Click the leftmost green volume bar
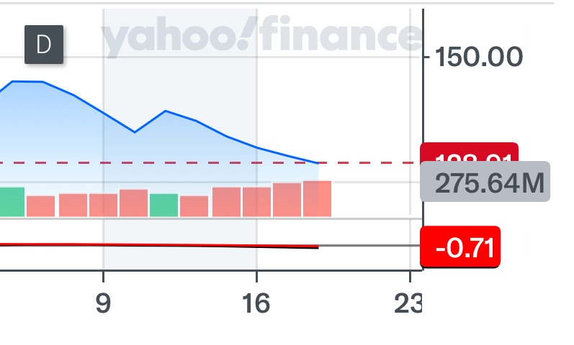This screenshot has width=574, height=345. (x=12, y=202)
